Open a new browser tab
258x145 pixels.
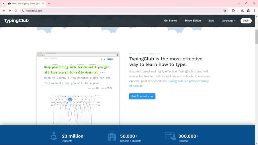49,3
